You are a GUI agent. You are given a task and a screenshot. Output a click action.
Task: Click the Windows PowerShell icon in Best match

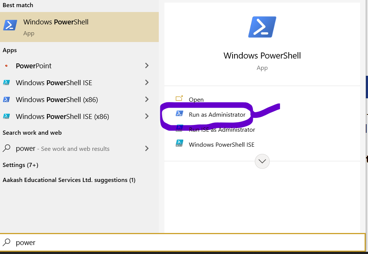tap(9, 24)
